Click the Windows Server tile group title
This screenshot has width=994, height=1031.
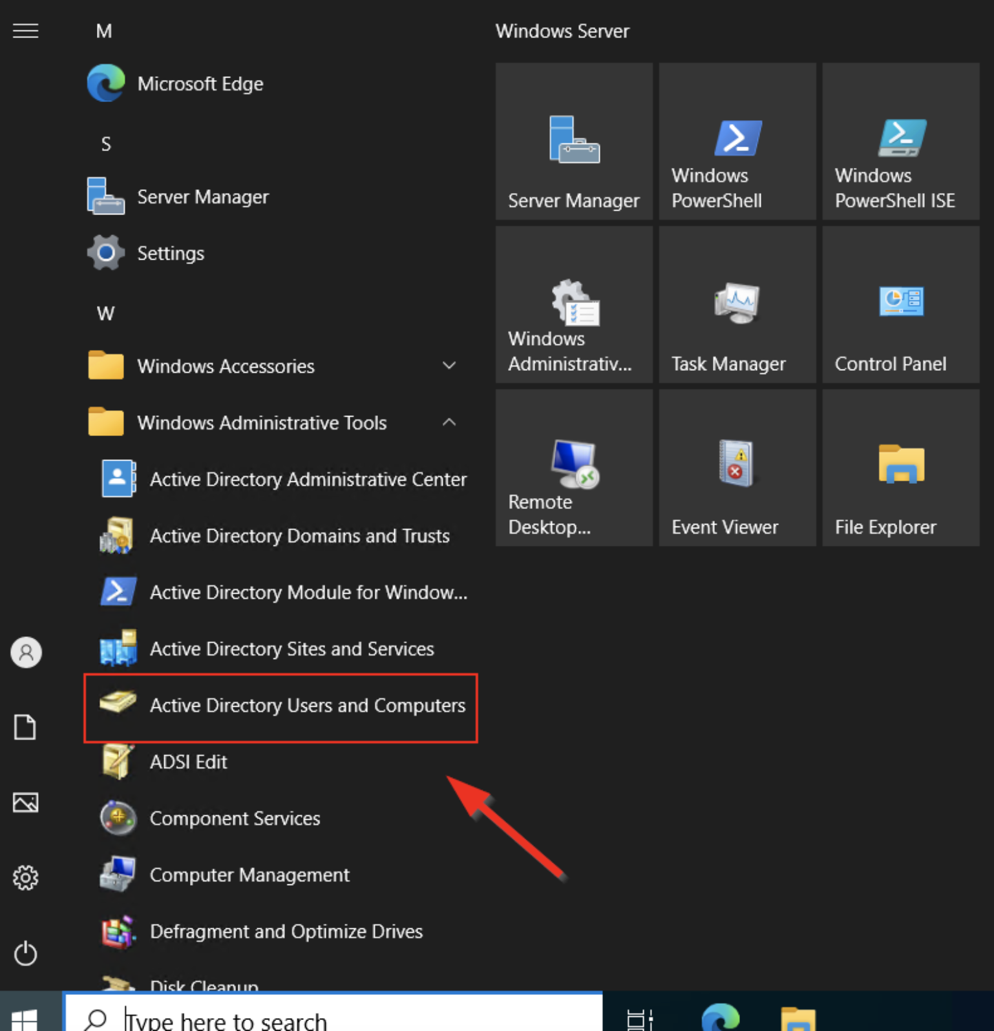[x=562, y=31]
